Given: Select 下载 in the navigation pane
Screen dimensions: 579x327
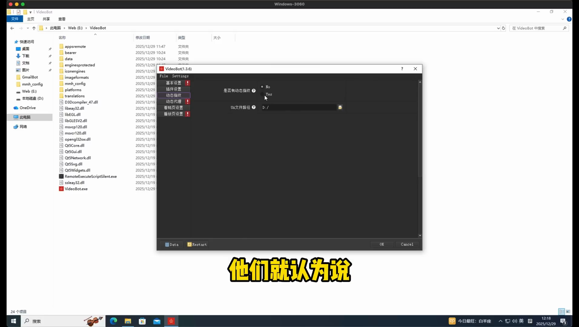Looking at the screenshot, I should coord(25,56).
